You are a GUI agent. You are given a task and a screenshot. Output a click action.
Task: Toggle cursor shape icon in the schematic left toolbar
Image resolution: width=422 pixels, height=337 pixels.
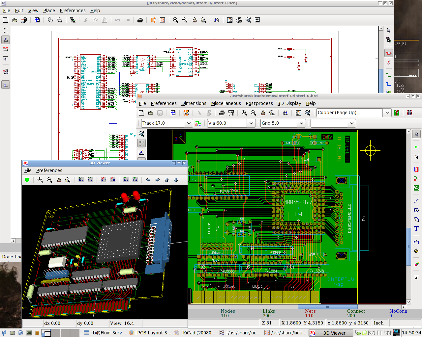point(5,58)
